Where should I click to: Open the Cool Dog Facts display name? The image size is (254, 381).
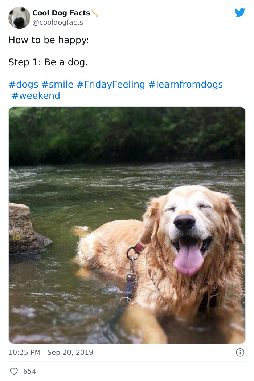(61, 12)
